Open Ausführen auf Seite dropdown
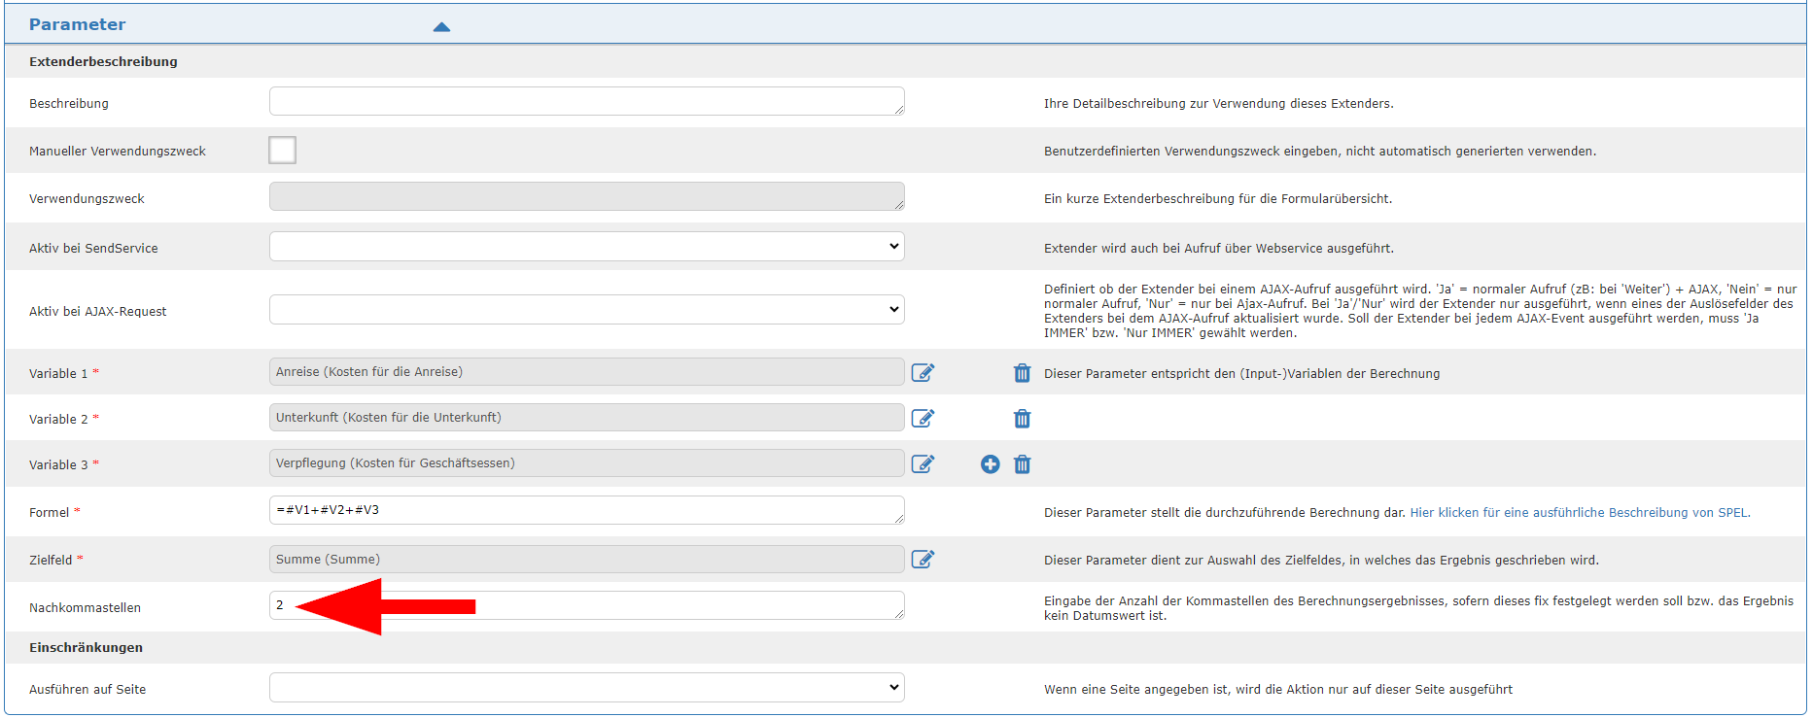Viewport: 1813px width, 718px height. coord(586,688)
